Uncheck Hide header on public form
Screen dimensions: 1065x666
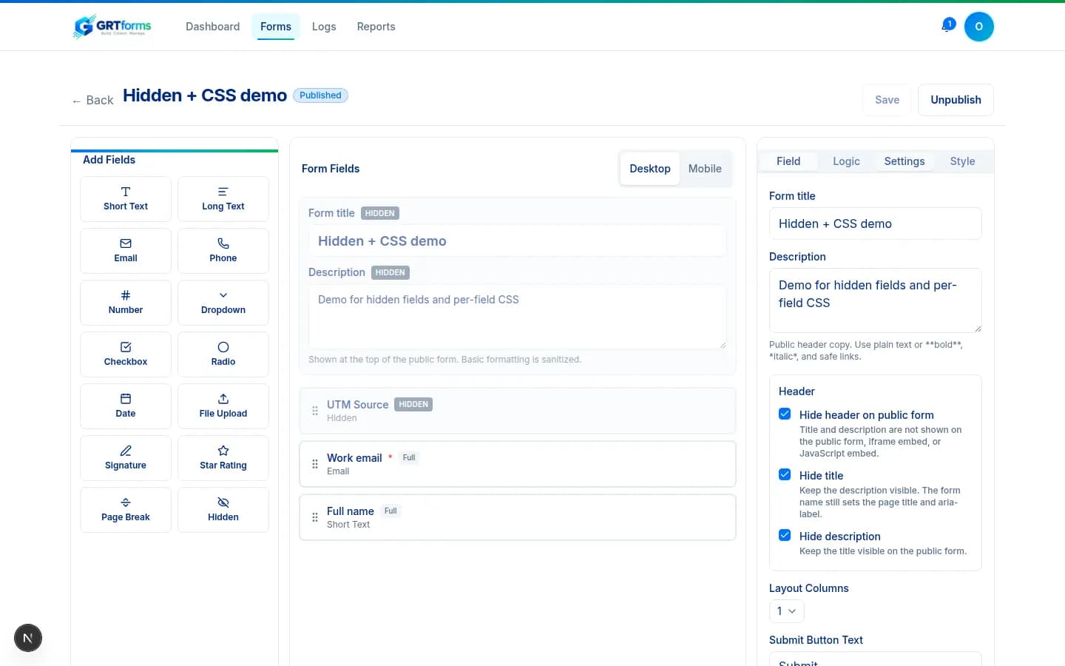(x=785, y=414)
